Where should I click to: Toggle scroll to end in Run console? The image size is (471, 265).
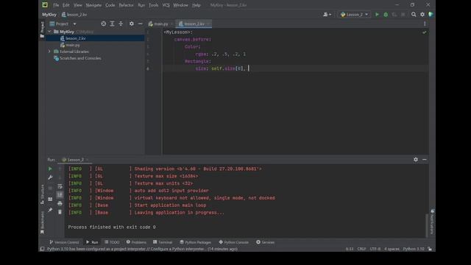pyautogui.click(x=60, y=194)
